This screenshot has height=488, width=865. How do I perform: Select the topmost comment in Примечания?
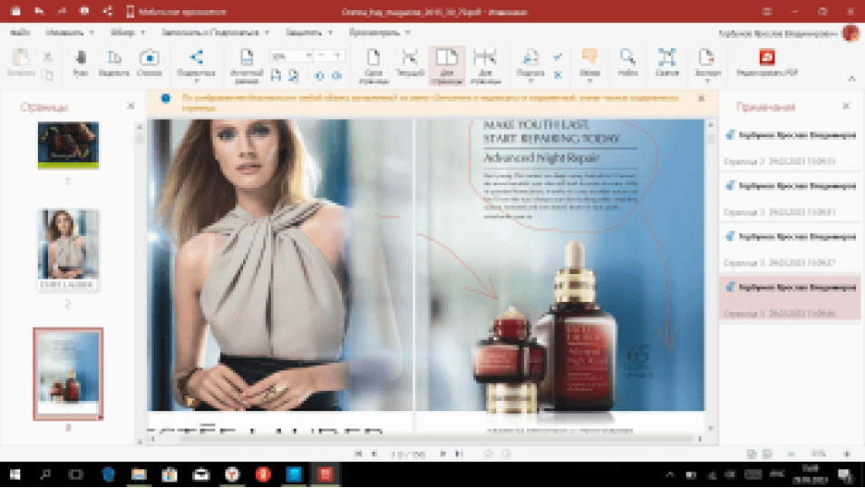pyautogui.click(x=790, y=147)
